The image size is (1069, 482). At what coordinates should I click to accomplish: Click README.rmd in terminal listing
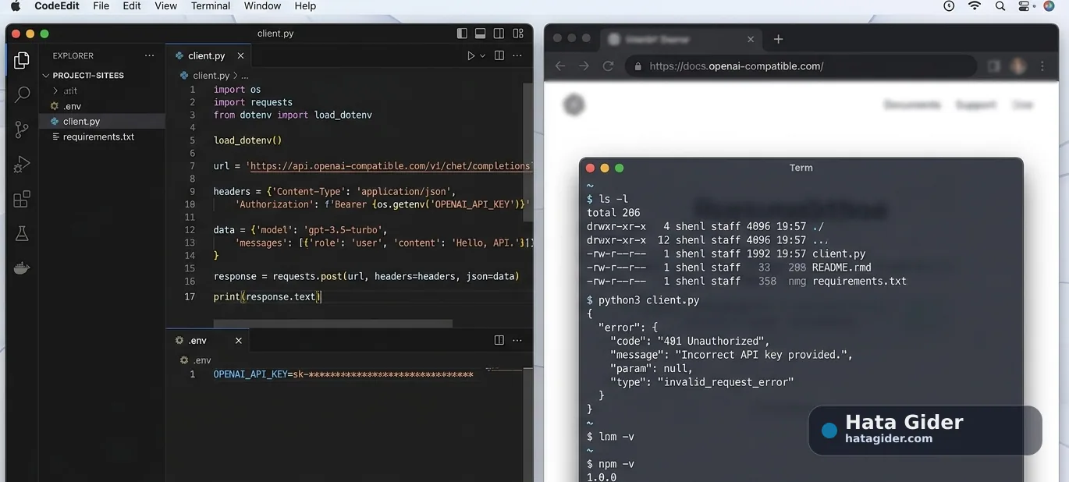point(842,267)
